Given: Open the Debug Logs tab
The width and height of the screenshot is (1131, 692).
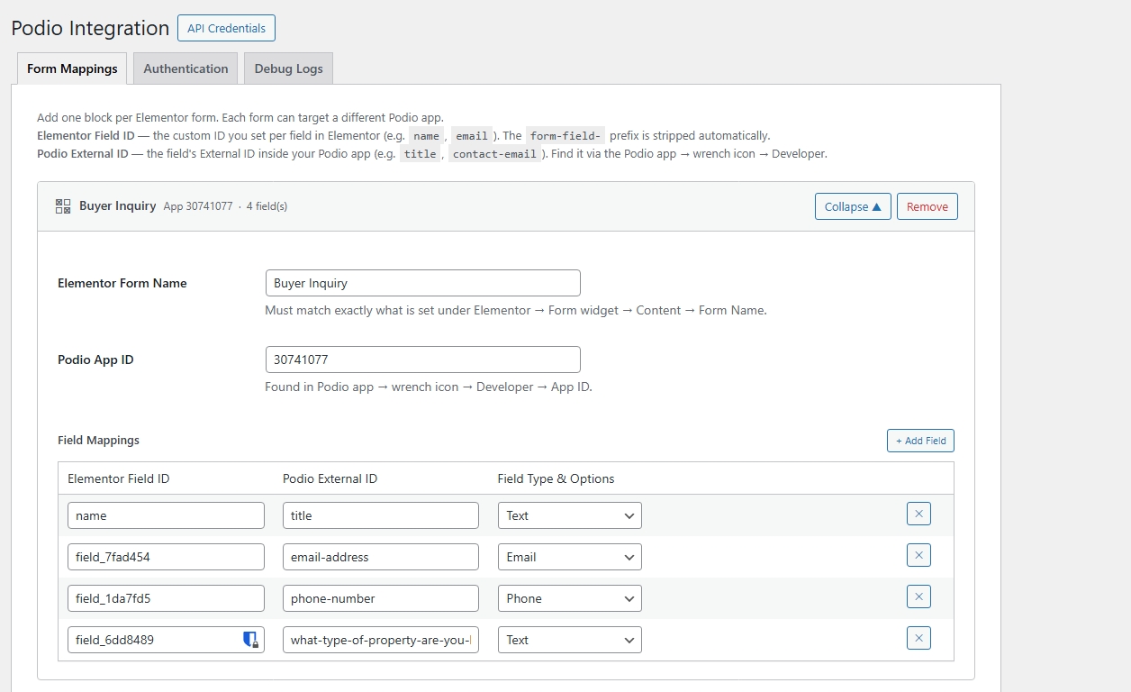Looking at the screenshot, I should [288, 68].
